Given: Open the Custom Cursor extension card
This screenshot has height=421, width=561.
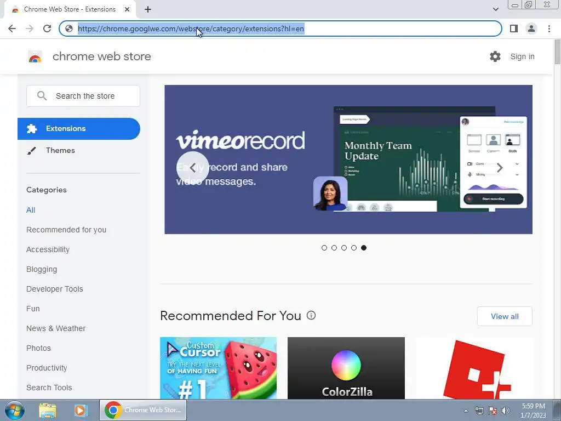Looking at the screenshot, I should pos(218,368).
